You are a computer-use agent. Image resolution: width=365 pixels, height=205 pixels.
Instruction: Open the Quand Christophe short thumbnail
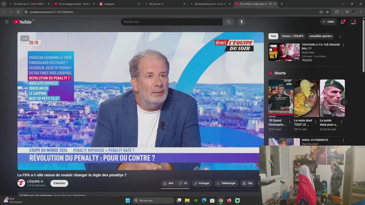coord(281,98)
